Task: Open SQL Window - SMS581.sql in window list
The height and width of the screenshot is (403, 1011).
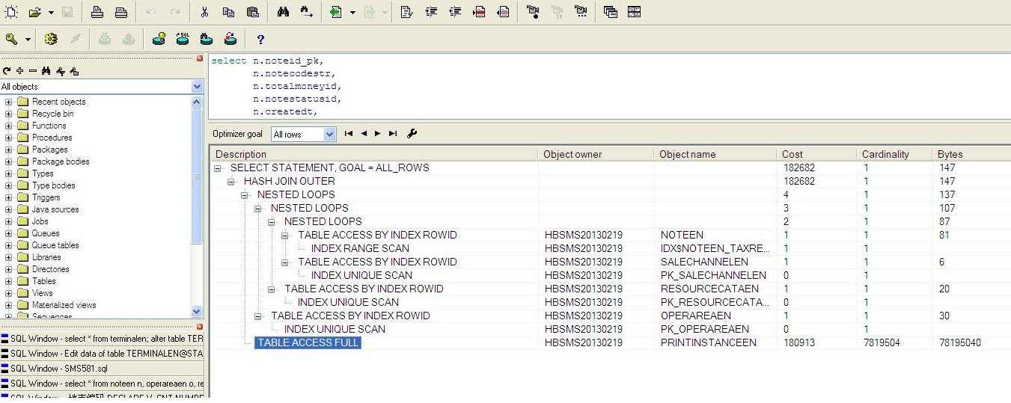Action: coord(102,369)
